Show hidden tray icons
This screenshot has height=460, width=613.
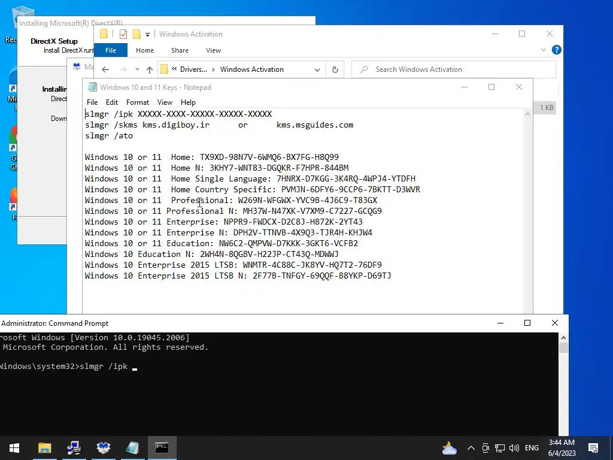point(471,448)
